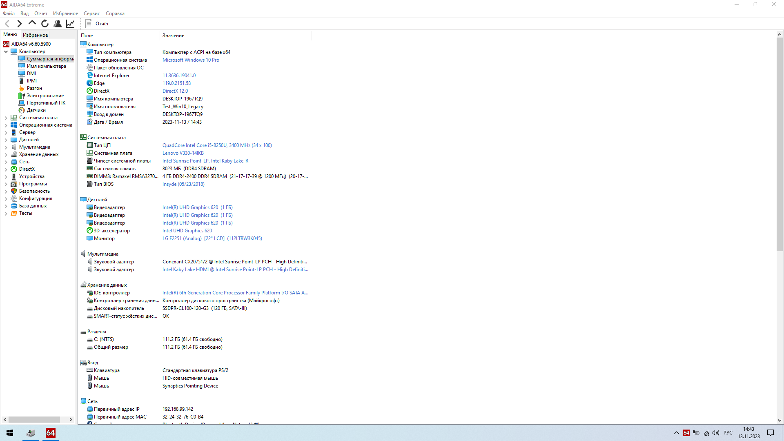Viewport: 784px width, 441px height.
Task: Switch the РУС input language indicator
Action: 728,433
